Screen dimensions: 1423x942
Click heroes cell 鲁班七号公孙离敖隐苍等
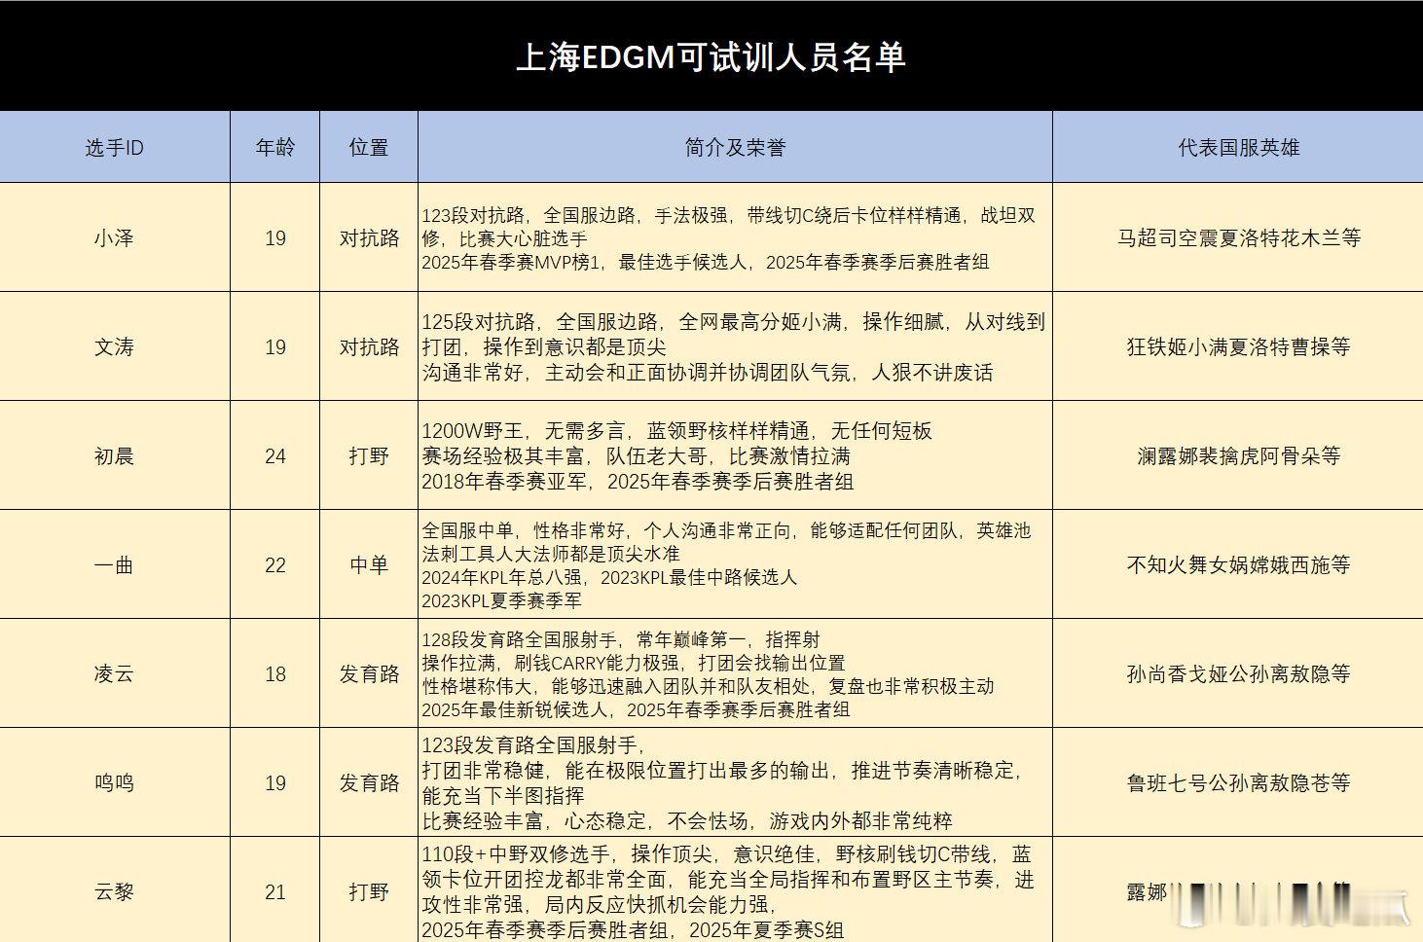(1238, 782)
